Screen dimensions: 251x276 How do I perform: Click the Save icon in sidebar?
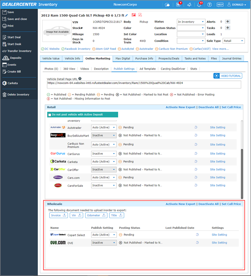5,12
